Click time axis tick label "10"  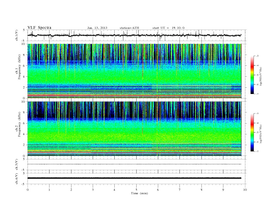[x=245, y=190]
